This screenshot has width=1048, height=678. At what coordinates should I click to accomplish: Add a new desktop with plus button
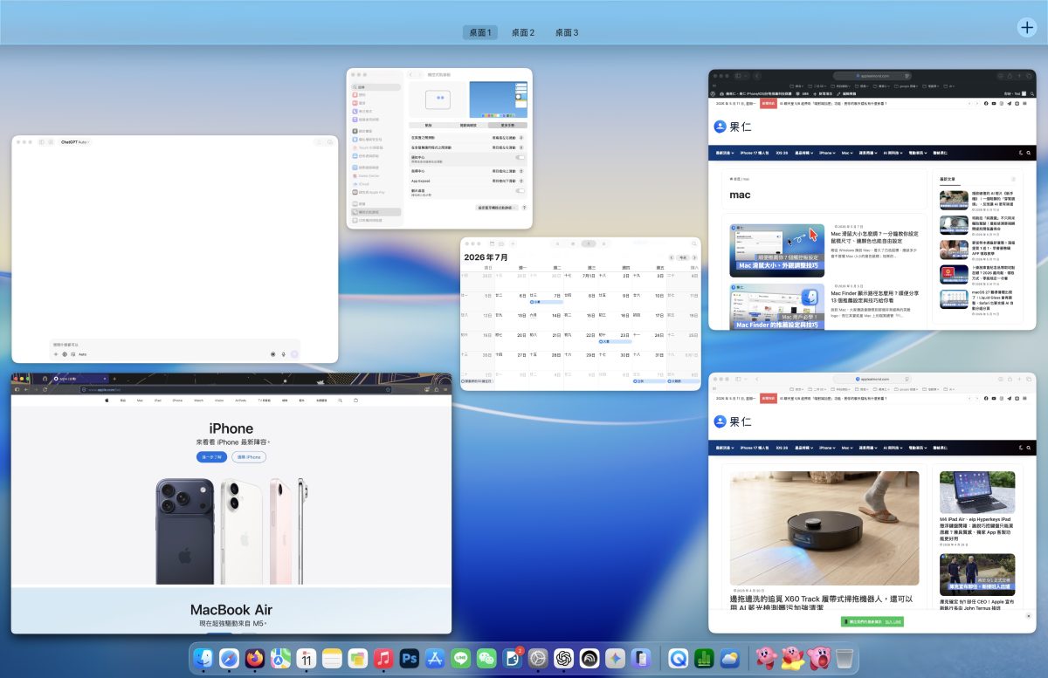click(x=1027, y=28)
